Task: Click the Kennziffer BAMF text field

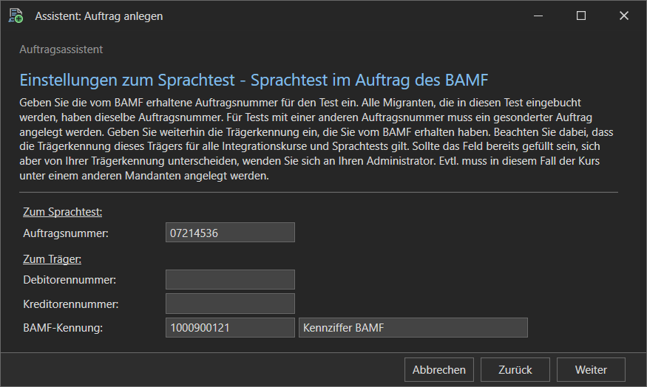Action: pos(413,327)
